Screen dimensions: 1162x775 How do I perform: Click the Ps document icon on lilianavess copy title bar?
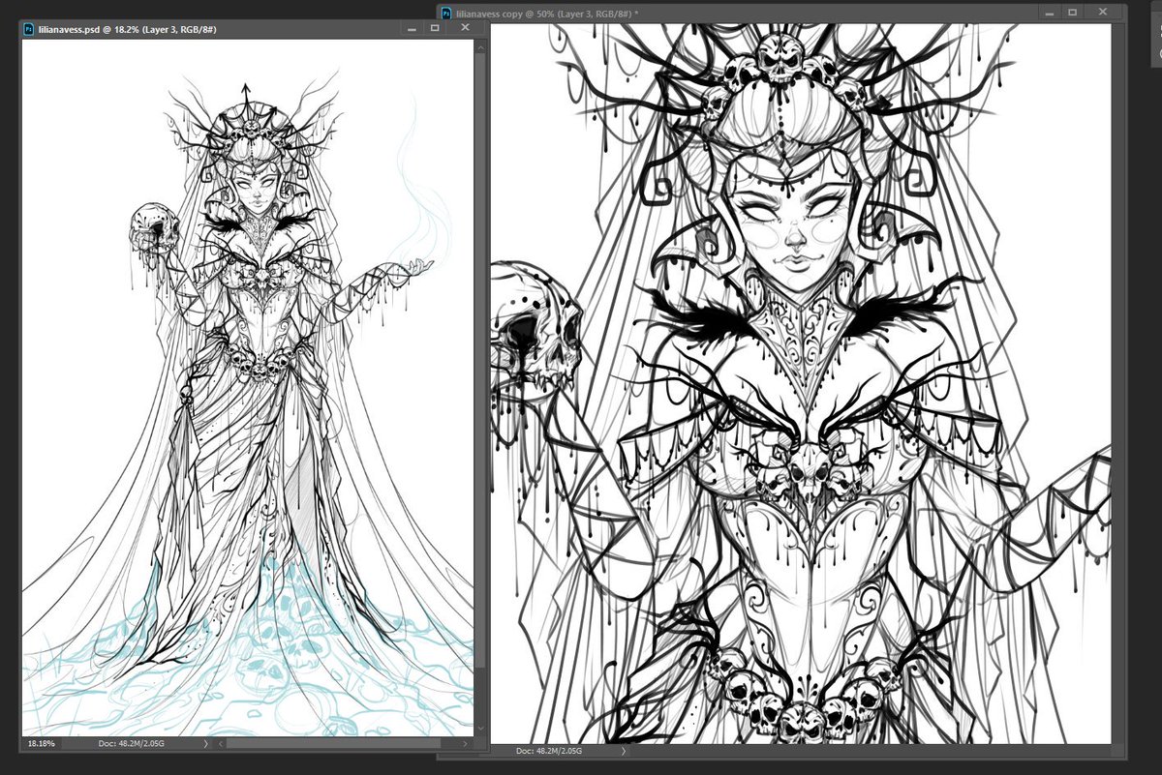(448, 11)
